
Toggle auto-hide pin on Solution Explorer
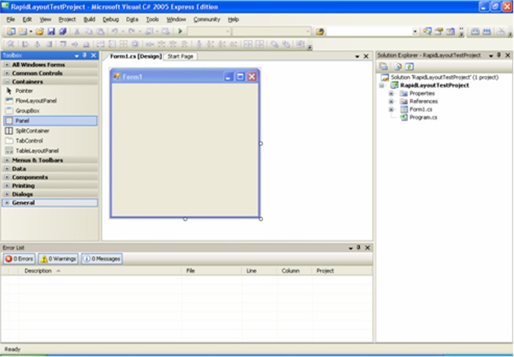[x=499, y=55]
